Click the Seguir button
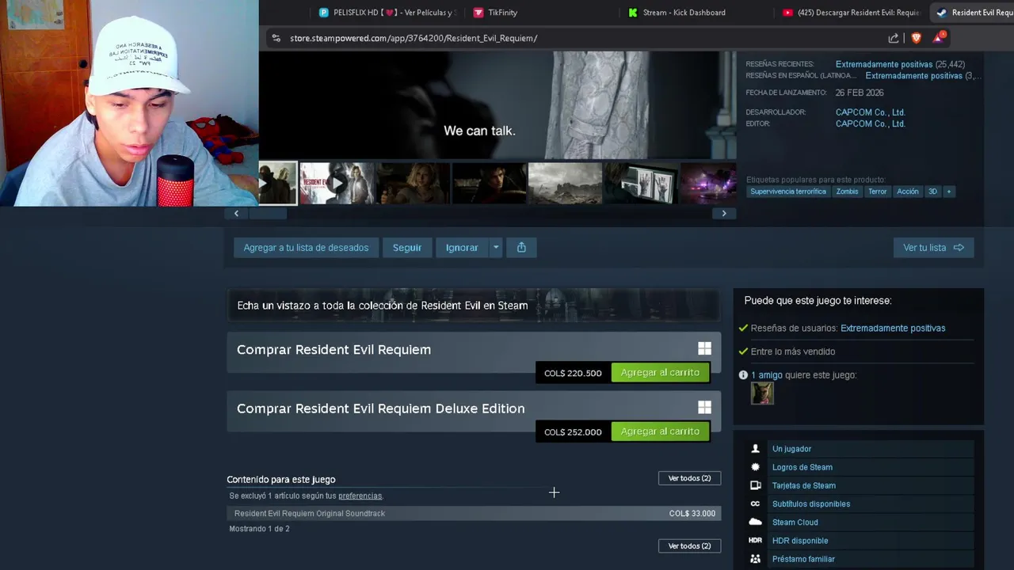The height and width of the screenshot is (570, 1014). (x=407, y=248)
